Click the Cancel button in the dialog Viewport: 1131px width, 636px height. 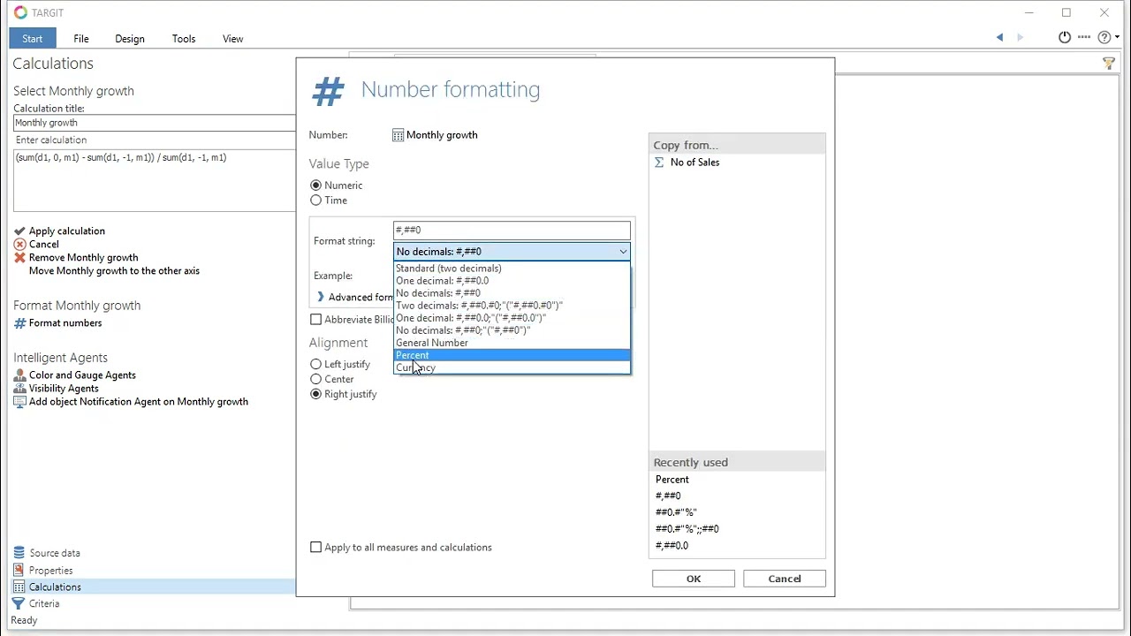785,579
